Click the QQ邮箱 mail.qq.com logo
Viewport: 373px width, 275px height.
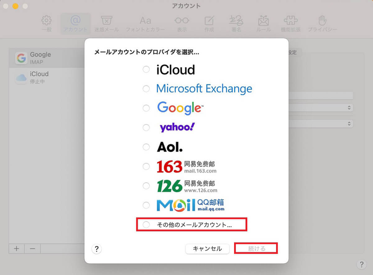[x=191, y=205]
